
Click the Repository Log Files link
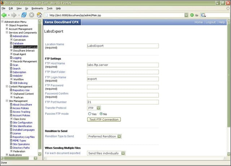coord(24,137)
